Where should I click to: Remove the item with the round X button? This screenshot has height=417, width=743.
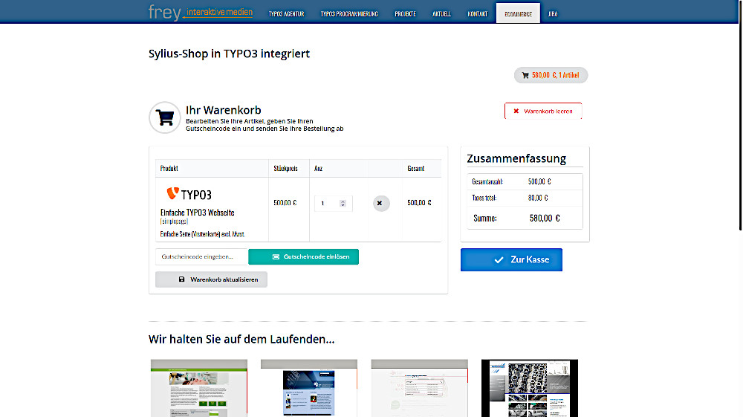(381, 203)
